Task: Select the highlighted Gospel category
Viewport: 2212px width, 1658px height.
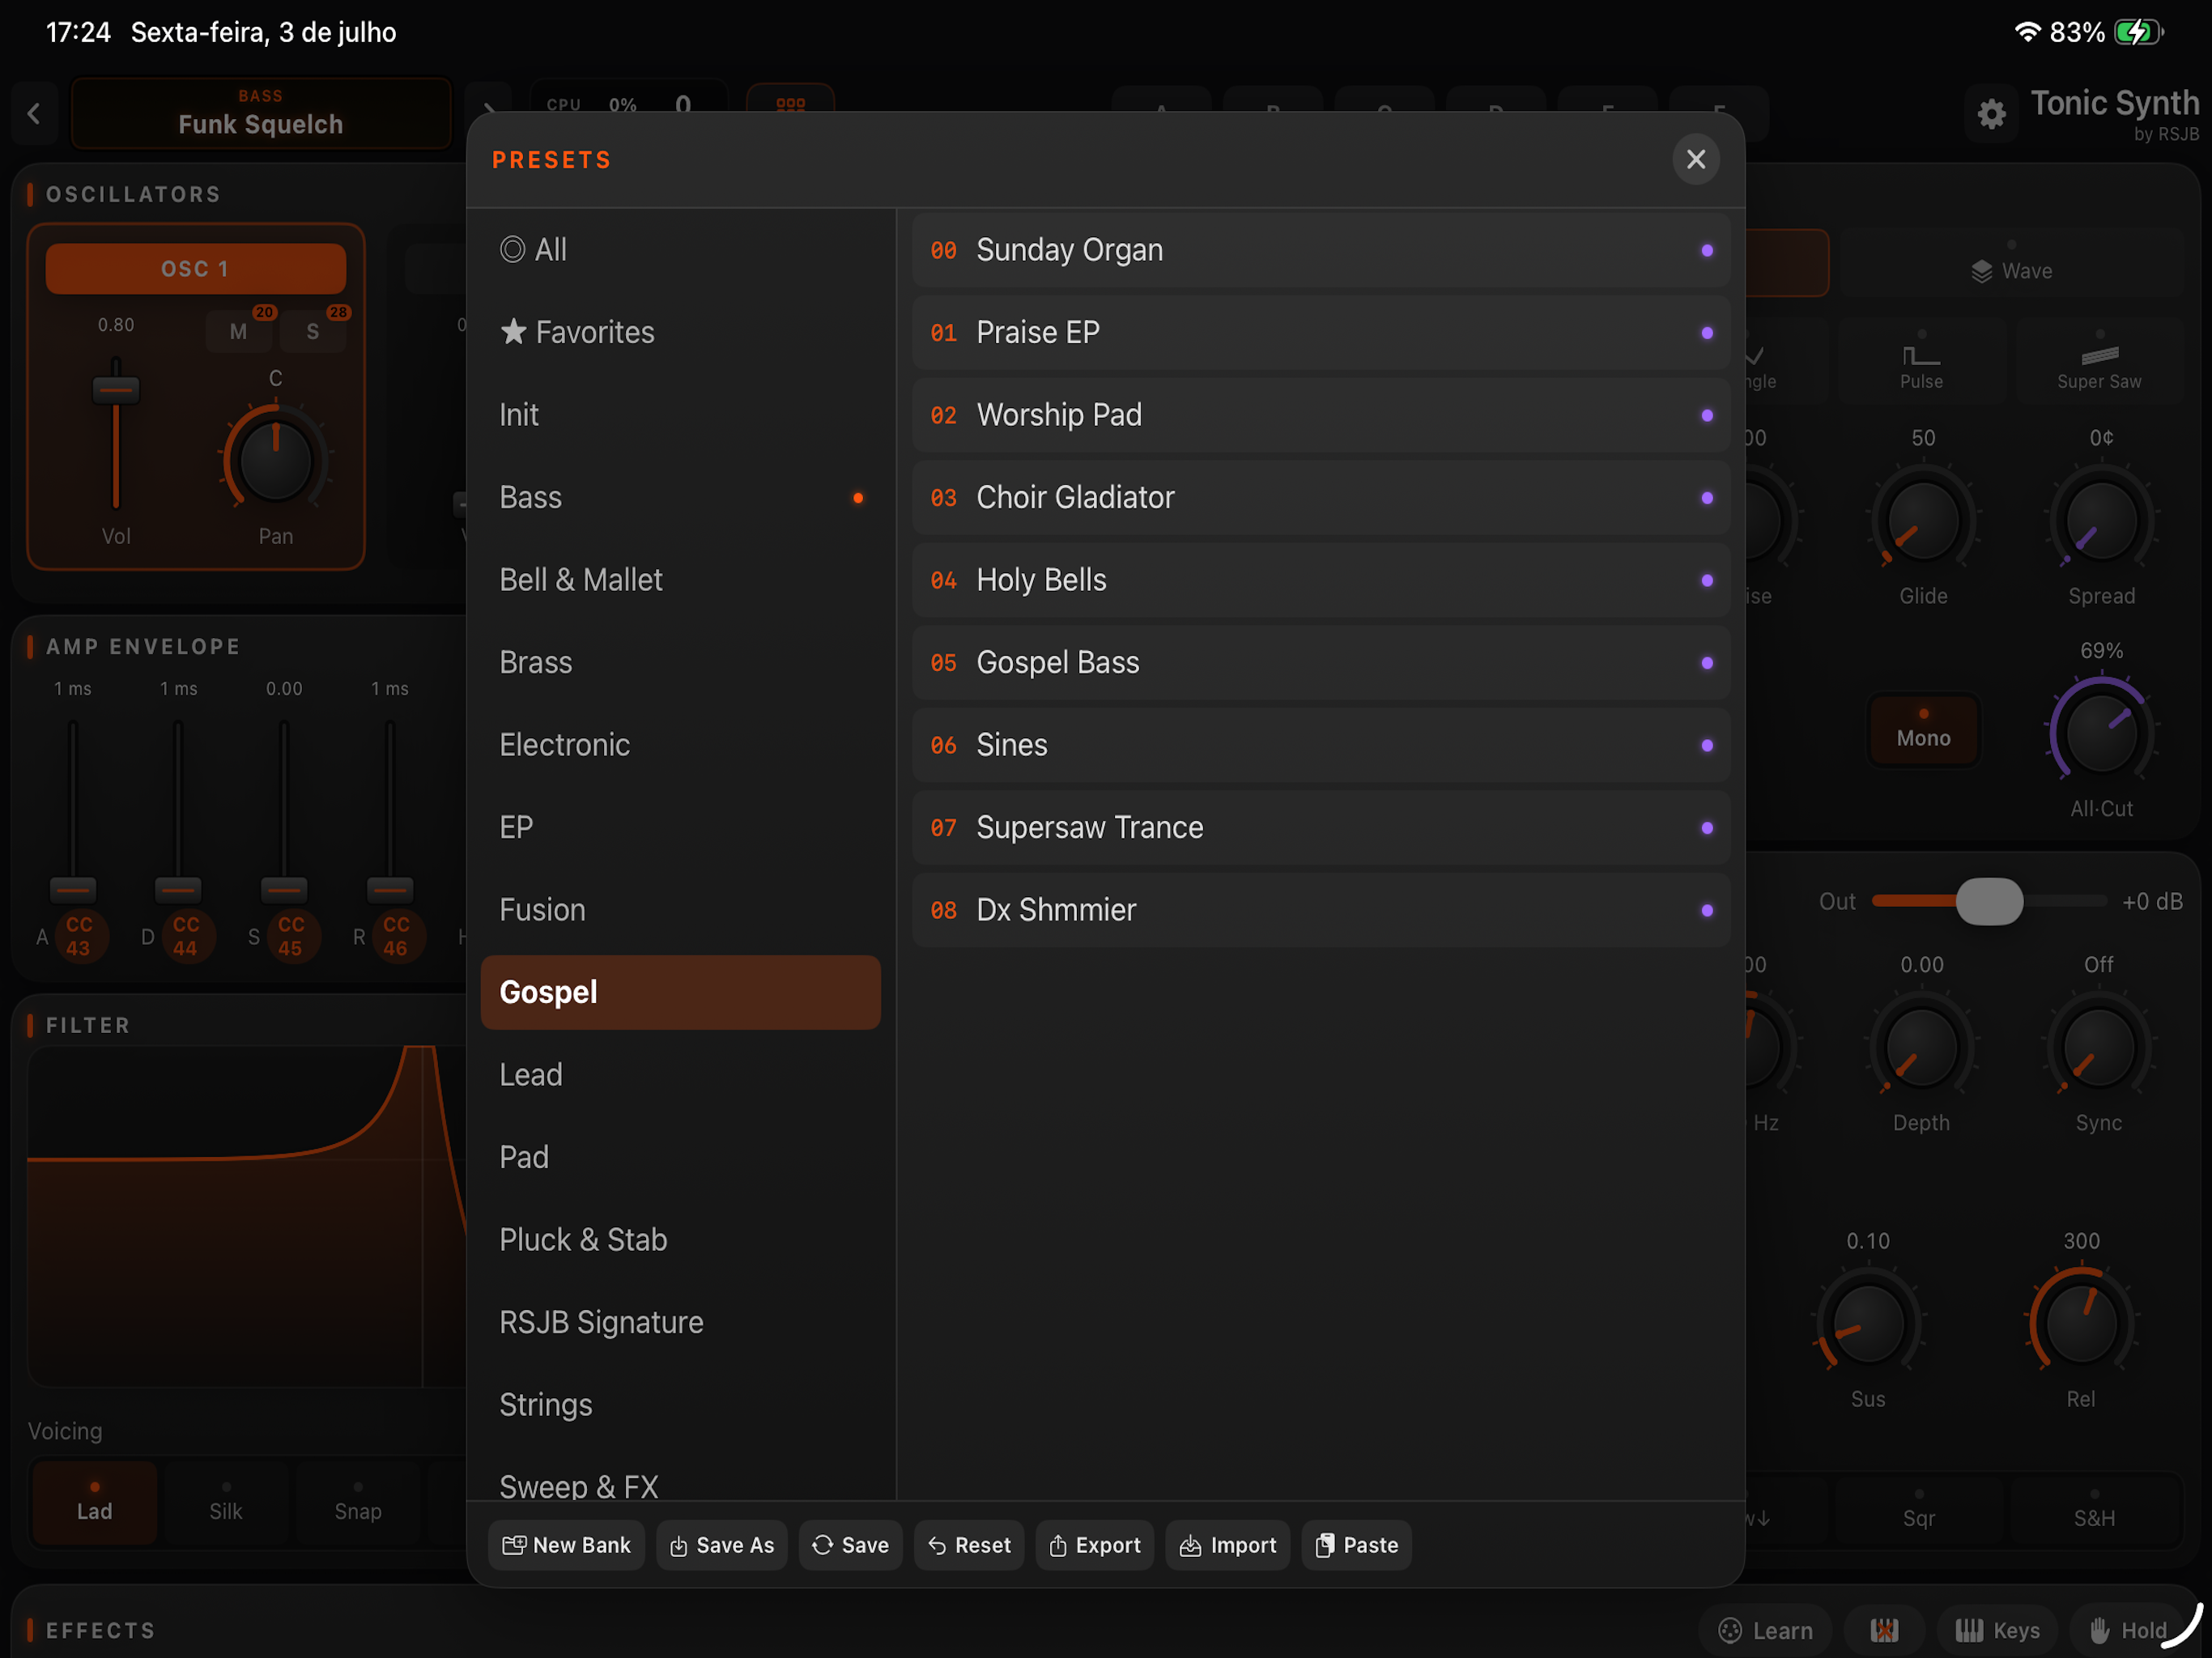Action: click(680, 992)
